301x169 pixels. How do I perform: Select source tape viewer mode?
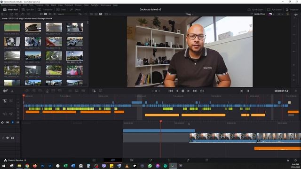pos(96,14)
